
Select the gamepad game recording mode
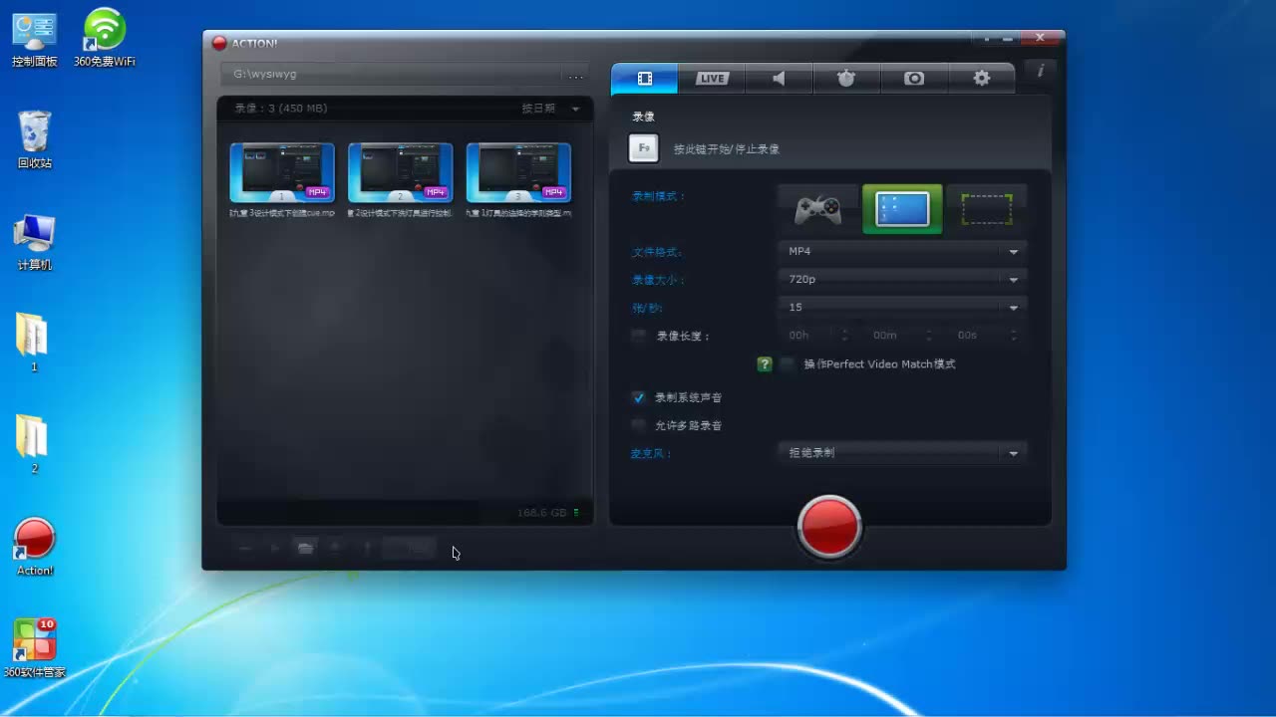point(817,209)
